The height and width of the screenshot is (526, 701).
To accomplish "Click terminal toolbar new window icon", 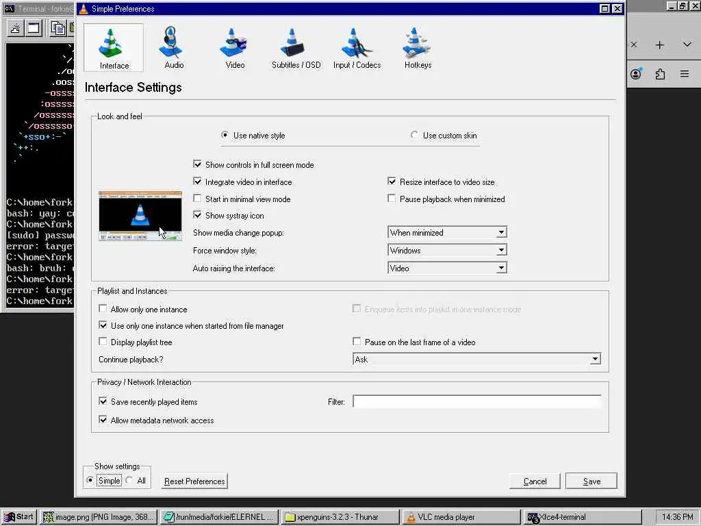I will 34,28.
